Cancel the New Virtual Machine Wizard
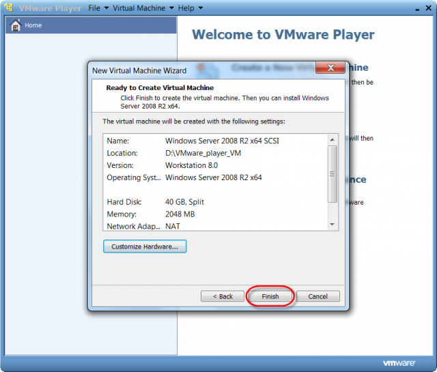The width and height of the screenshot is (437, 372). click(318, 296)
